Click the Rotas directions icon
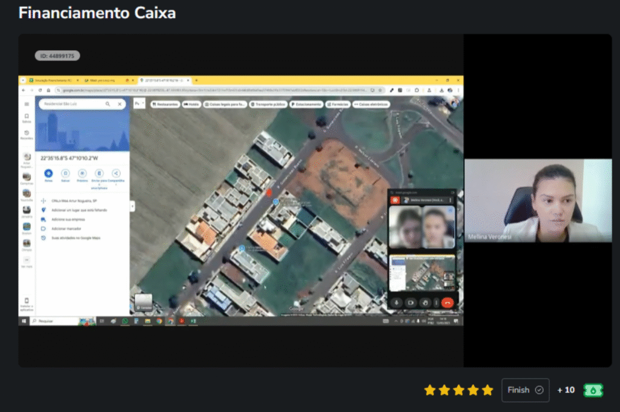620x412 pixels. (x=48, y=173)
